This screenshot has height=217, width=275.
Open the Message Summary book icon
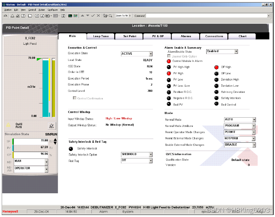(23, 16)
